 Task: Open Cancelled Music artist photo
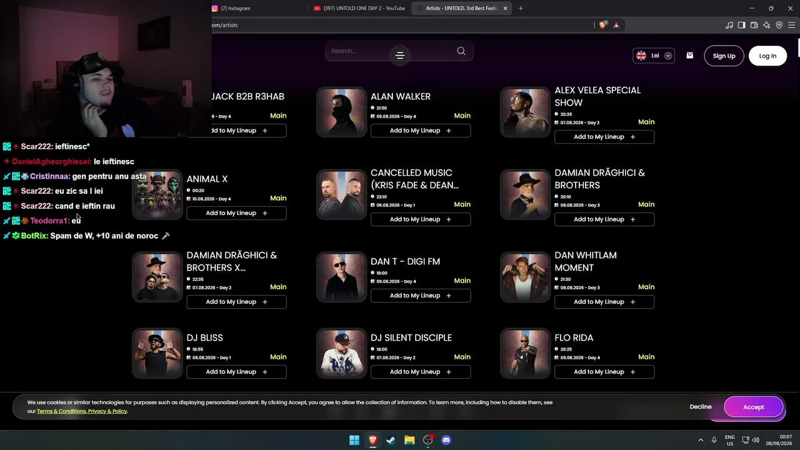pyautogui.click(x=341, y=194)
